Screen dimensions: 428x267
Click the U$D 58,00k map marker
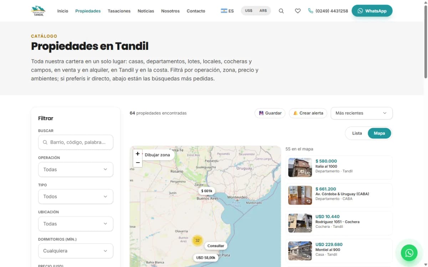tap(206, 257)
